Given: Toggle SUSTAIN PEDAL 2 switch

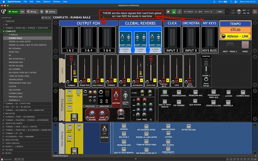Looking at the screenshot, I should pos(125,95).
